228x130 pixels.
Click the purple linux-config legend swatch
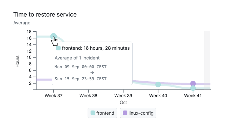tap(125, 113)
